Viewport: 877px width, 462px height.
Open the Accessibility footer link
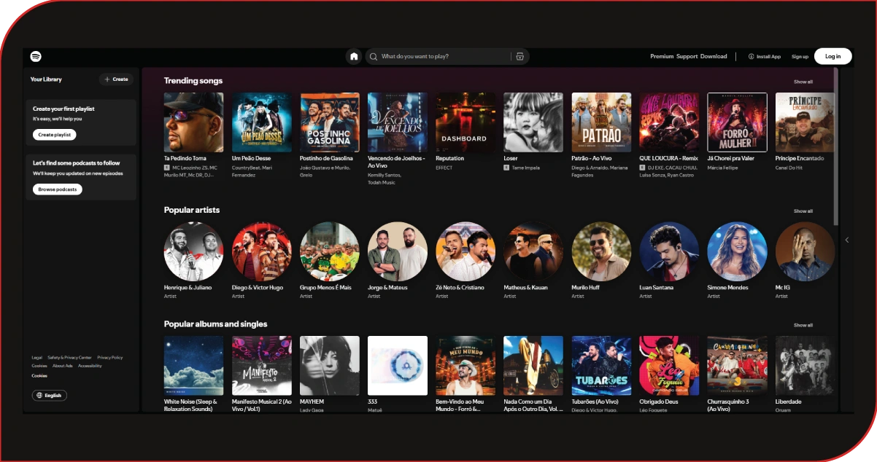(x=90, y=366)
